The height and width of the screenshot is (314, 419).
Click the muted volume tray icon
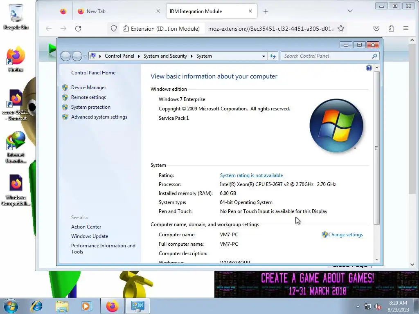378,307
